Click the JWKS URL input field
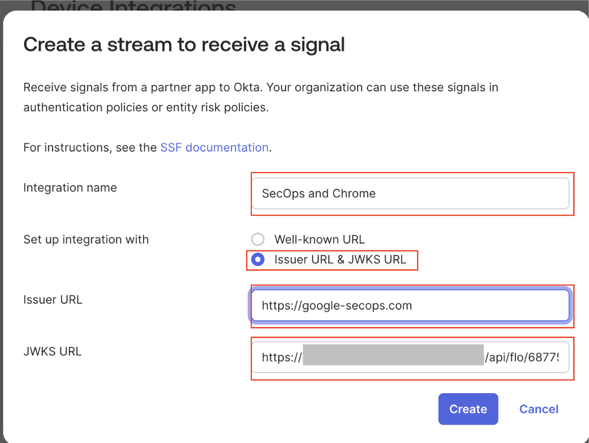This screenshot has height=443, width=589. [x=411, y=357]
